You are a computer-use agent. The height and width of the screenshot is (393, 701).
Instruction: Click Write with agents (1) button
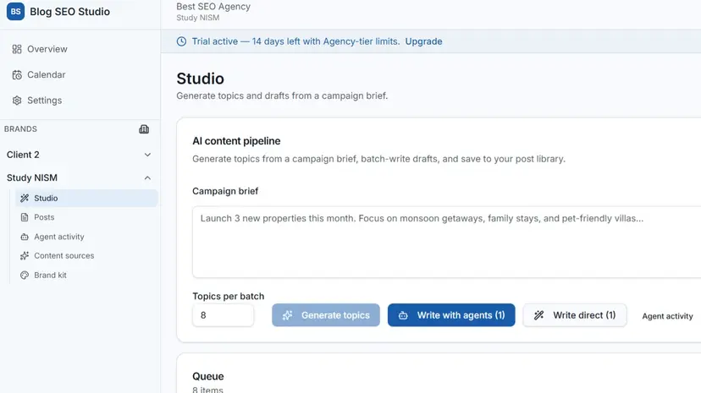click(x=451, y=315)
